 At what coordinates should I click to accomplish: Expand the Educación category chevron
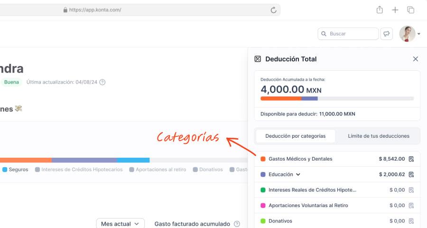(298, 174)
